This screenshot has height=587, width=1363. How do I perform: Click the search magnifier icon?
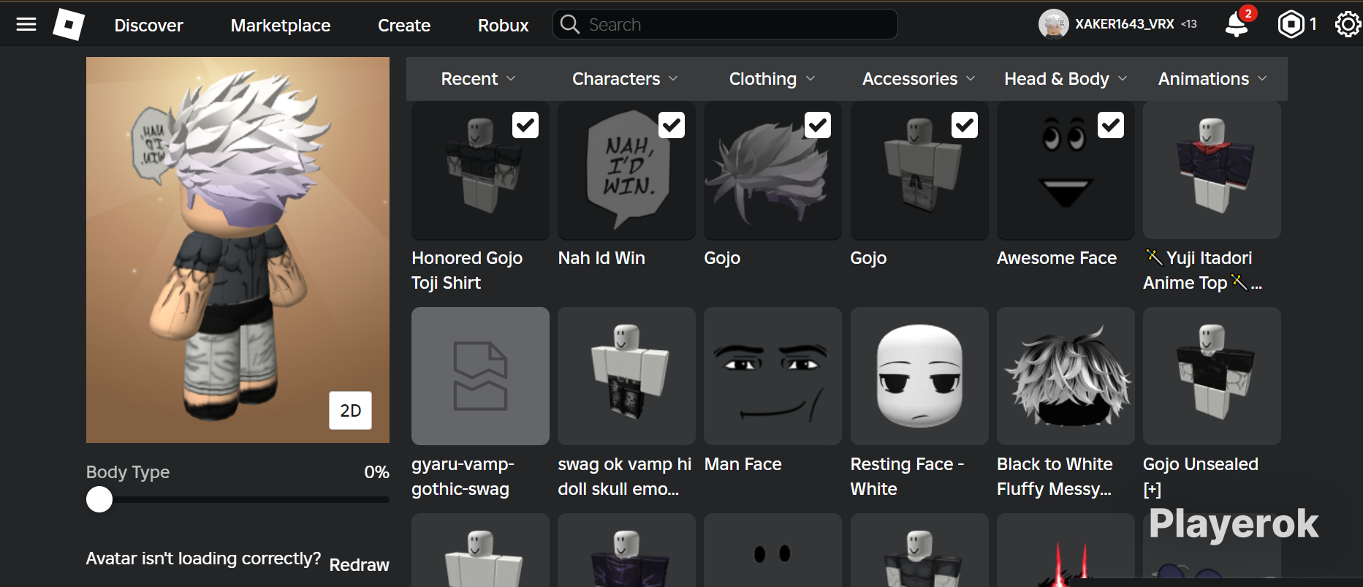point(570,25)
